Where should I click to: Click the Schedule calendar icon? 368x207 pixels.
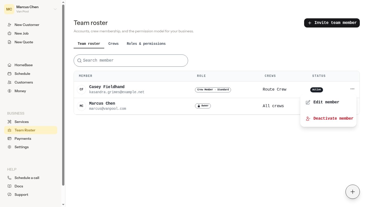[x=9, y=74]
